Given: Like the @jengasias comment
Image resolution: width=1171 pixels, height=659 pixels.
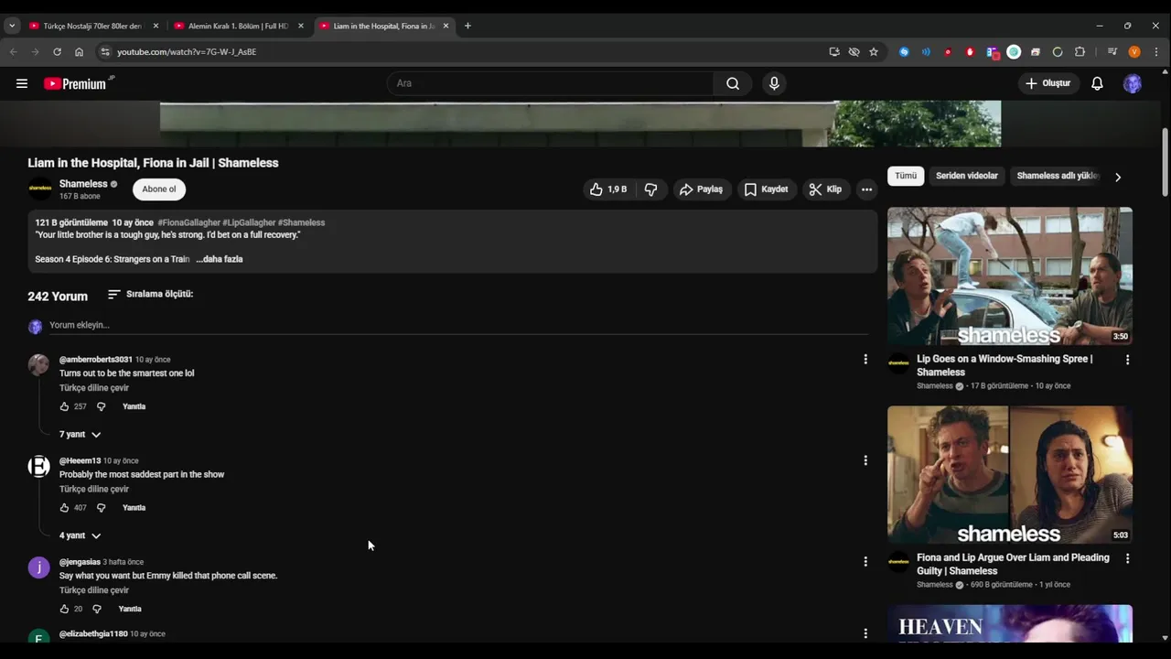Looking at the screenshot, I should 64,609.
